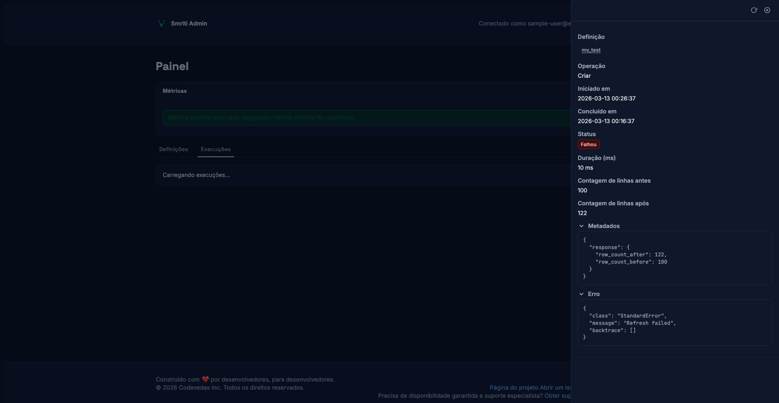Click the Smriti Admin logo icon
This screenshot has height=403, width=779.
[161, 23]
